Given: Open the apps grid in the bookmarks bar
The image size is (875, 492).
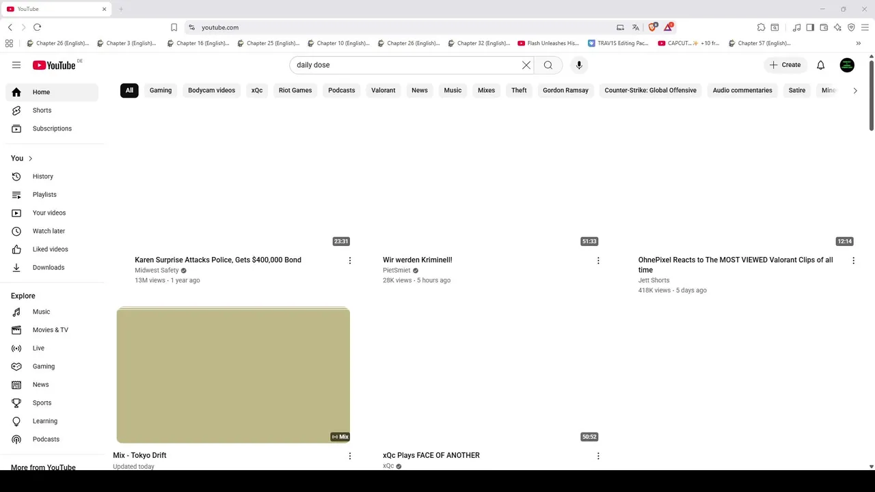Looking at the screenshot, I should coord(9,43).
